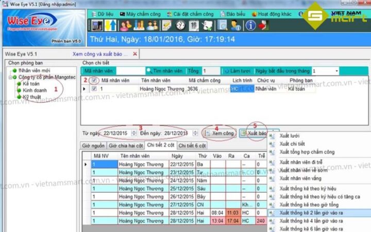Click the yellow-blue arrows data transfer icon
The image size is (371, 232).
coord(111,25)
